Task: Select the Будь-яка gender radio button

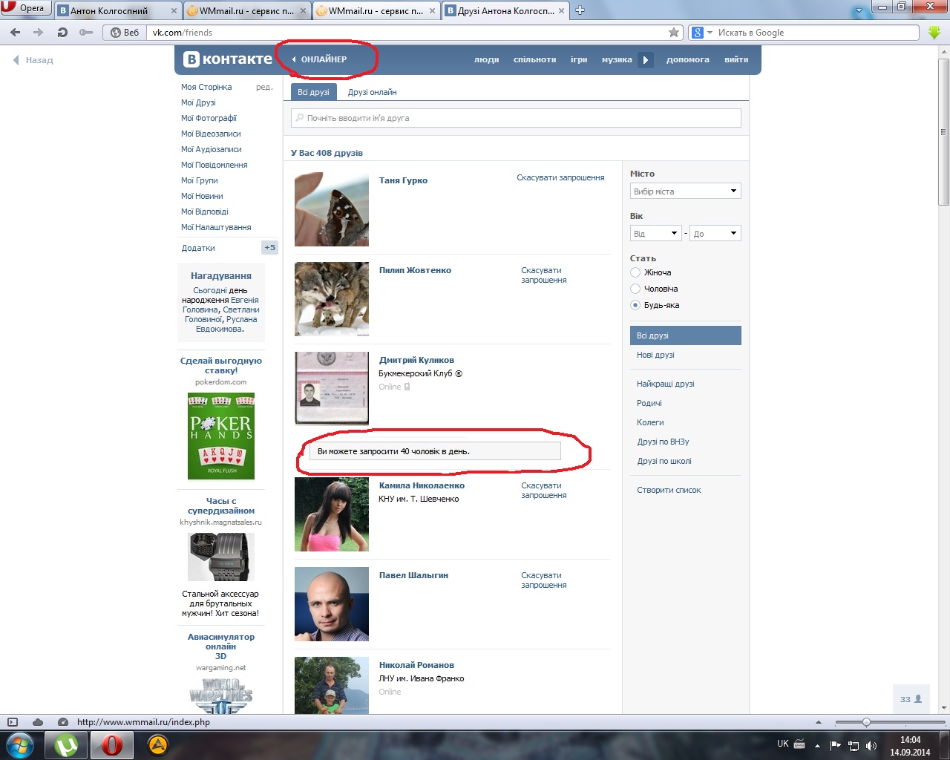Action: [635, 305]
